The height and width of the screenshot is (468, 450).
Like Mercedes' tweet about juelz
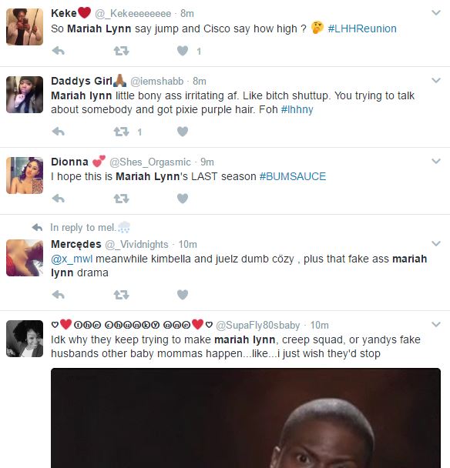click(x=183, y=295)
